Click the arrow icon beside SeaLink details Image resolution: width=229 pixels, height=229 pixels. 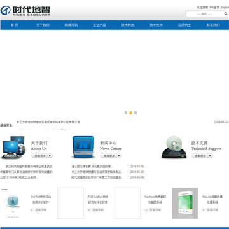pos(204,210)
